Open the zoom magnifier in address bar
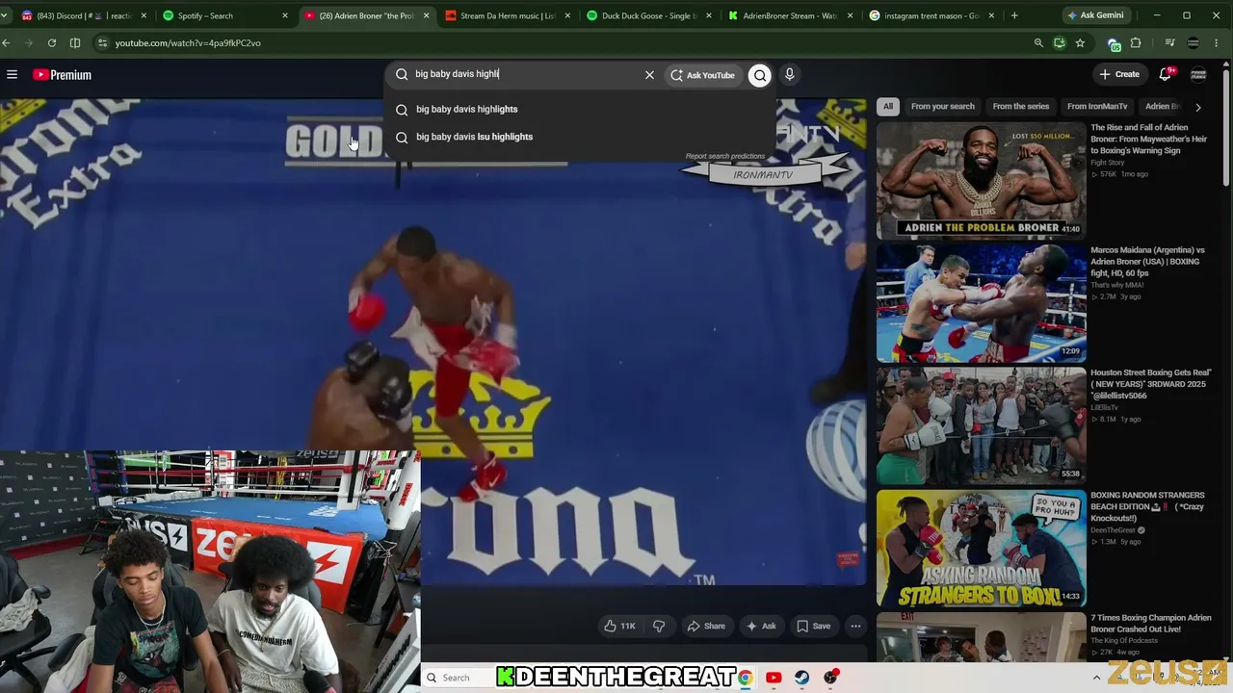The height and width of the screenshot is (693, 1233). click(1038, 43)
